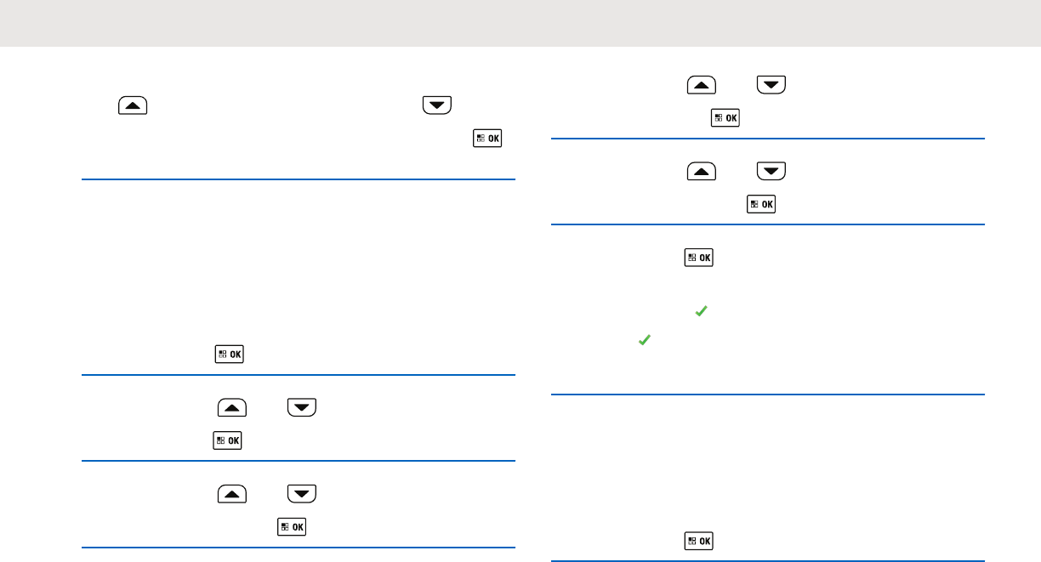
Task: Click the up arrow icon in the left column's bottom section
Action: (x=231, y=493)
